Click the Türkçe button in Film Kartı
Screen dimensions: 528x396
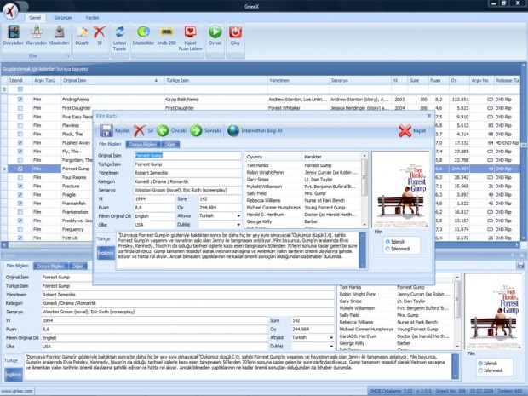[103, 238]
